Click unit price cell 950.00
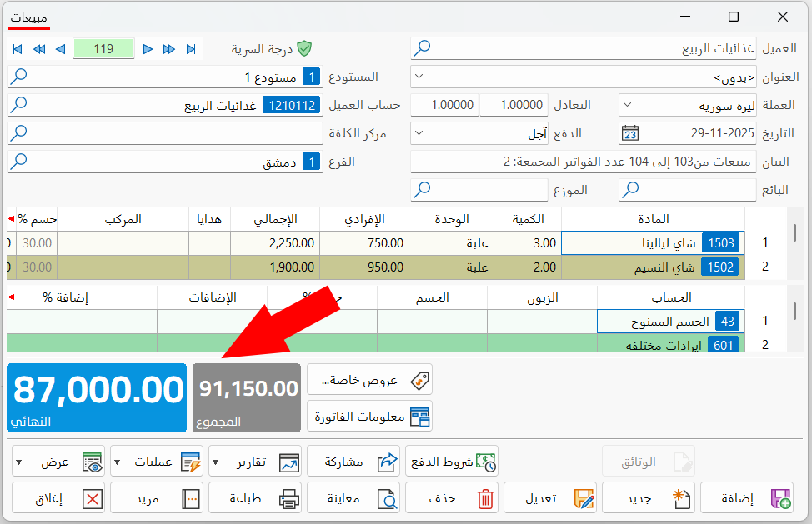 click(364, 267)
